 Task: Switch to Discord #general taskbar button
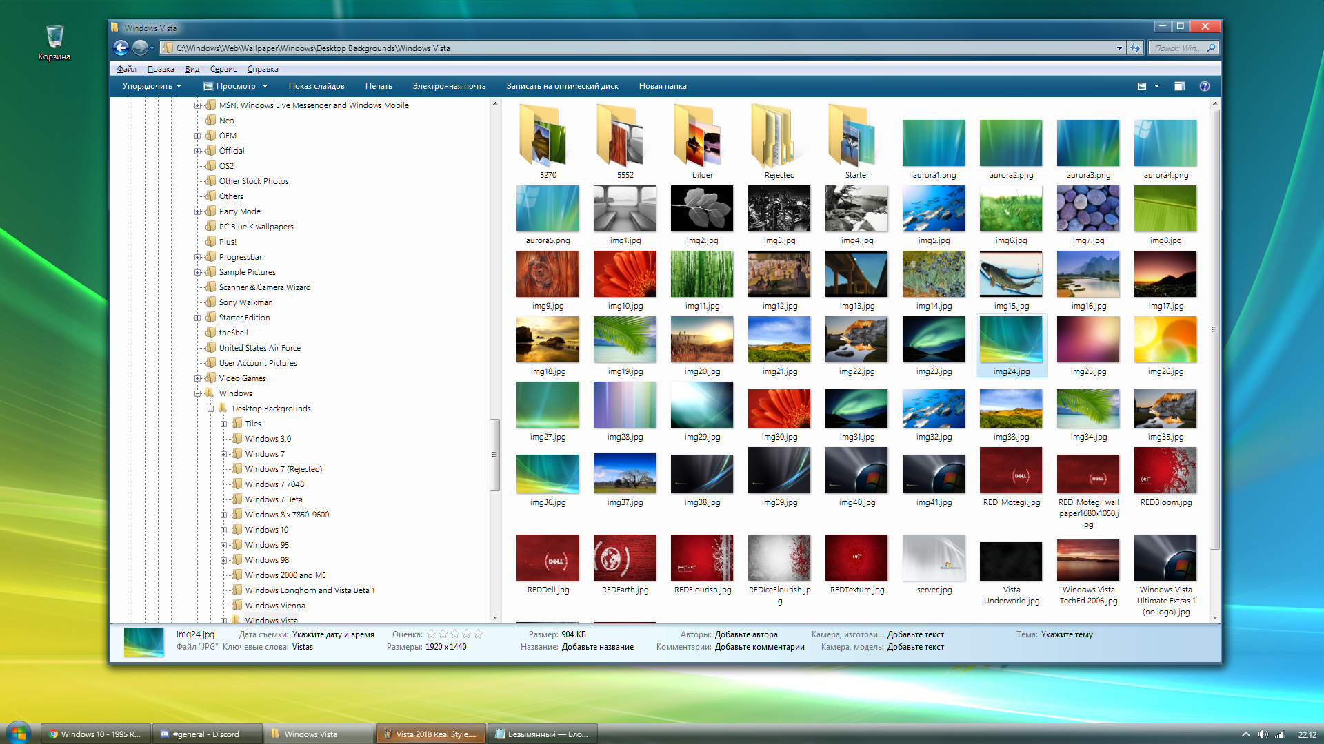[207, 734]
